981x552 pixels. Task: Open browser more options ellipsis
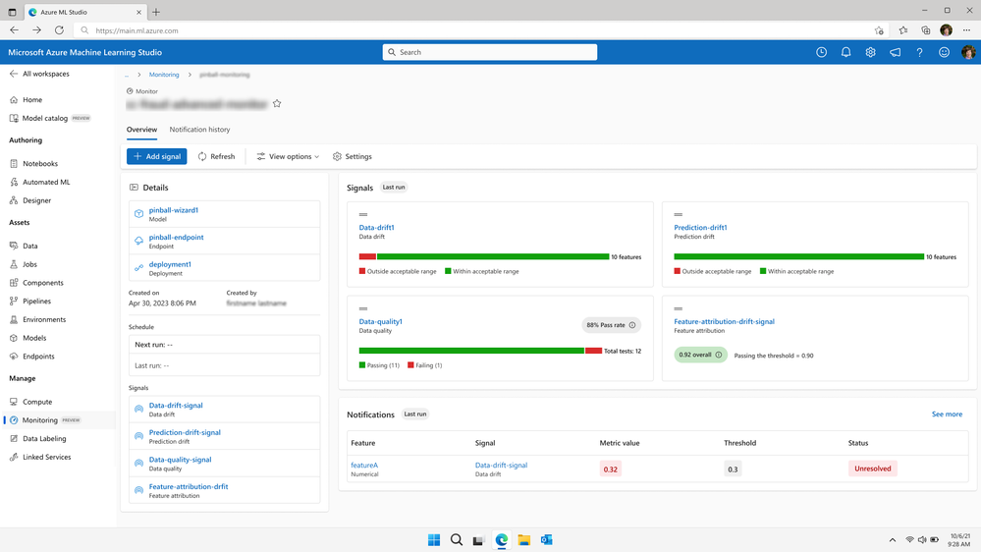(966, 30)
